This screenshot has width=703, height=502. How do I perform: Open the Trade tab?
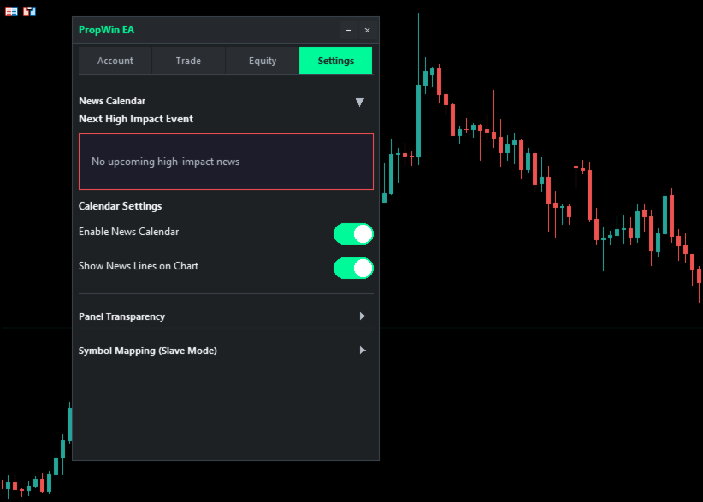point(188,61)
